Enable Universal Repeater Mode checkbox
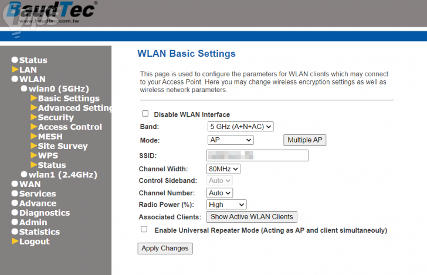Viewport: 427px width, 275px height. click(144, 229)
